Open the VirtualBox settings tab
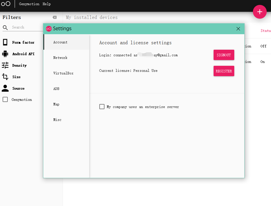 (x=66, y=73)
